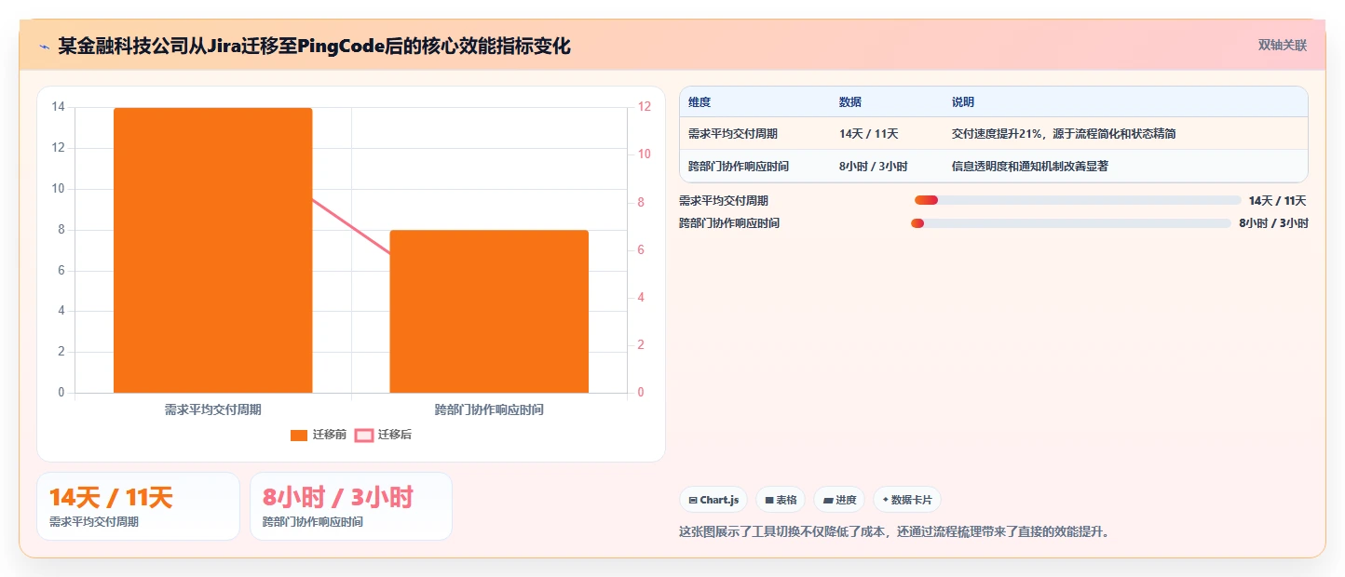Screen dimensions: 1345x577
Task: Click the 数据卡片 tag chip
Action: [907, 500]
